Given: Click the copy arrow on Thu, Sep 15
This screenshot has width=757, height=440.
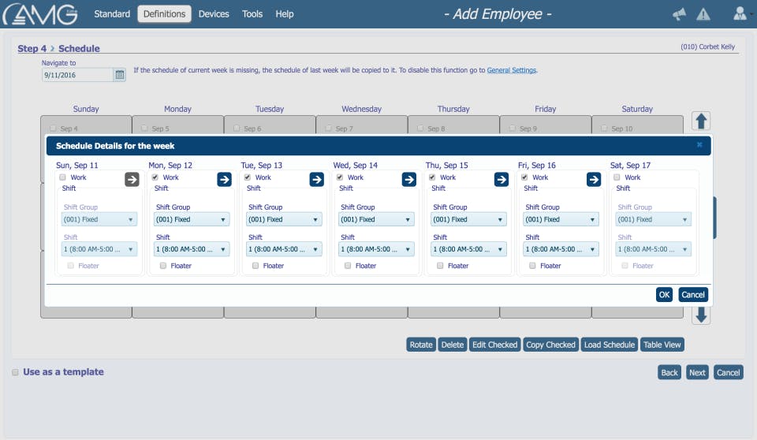Looking at the screenshot, I should (x=501, y=180).
